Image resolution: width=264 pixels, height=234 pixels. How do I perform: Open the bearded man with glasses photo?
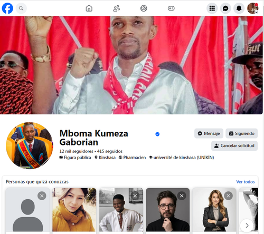click(168, 210)
